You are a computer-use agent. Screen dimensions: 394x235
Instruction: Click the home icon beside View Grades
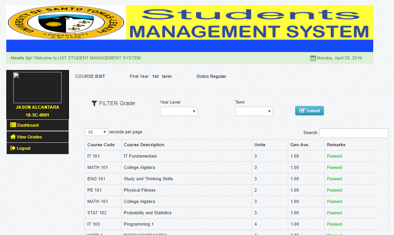tap(13, 136)
